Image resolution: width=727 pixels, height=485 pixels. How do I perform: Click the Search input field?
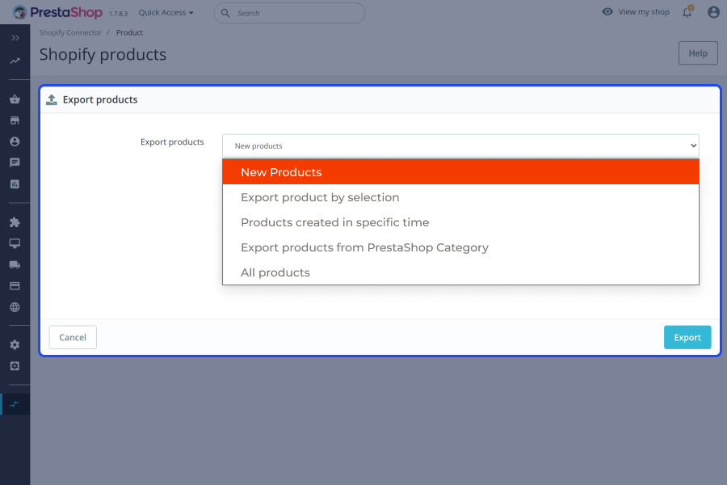pyautogui.click(x=296, y=13)
